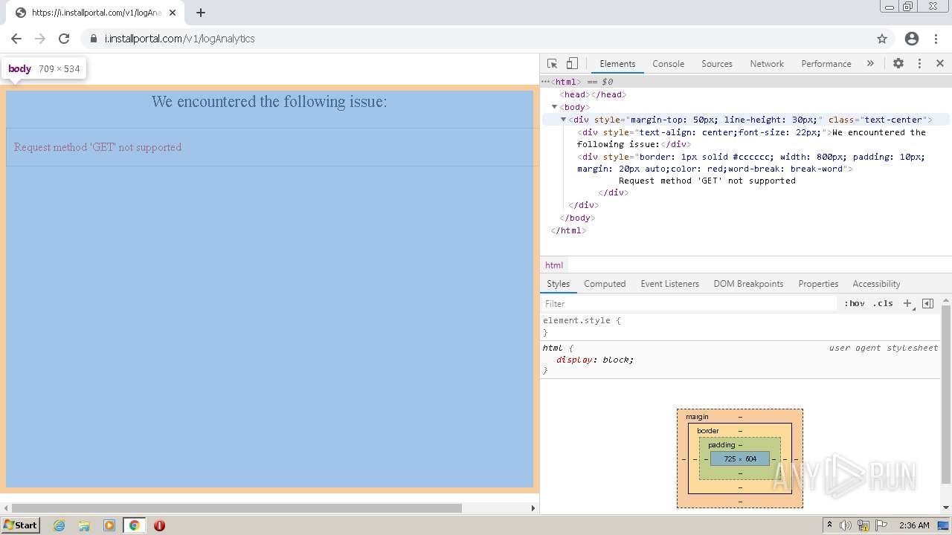Open the Computed styles tab
Viewport: 952px width, 535px height.
coord(605,284)
